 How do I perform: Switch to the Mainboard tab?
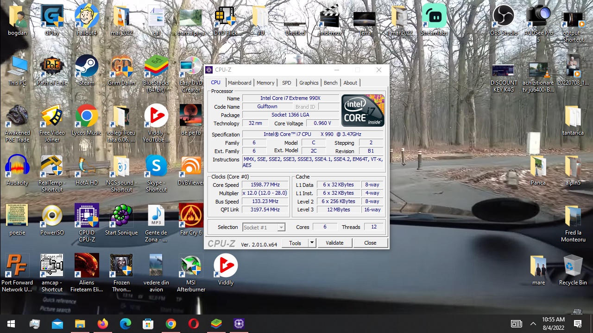coord(240,83)
